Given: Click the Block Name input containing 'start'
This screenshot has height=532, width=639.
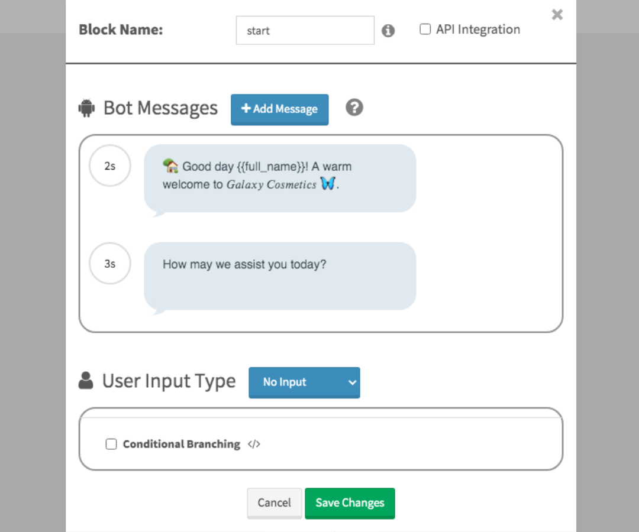Looking at the screenshot, I should 305,31.
